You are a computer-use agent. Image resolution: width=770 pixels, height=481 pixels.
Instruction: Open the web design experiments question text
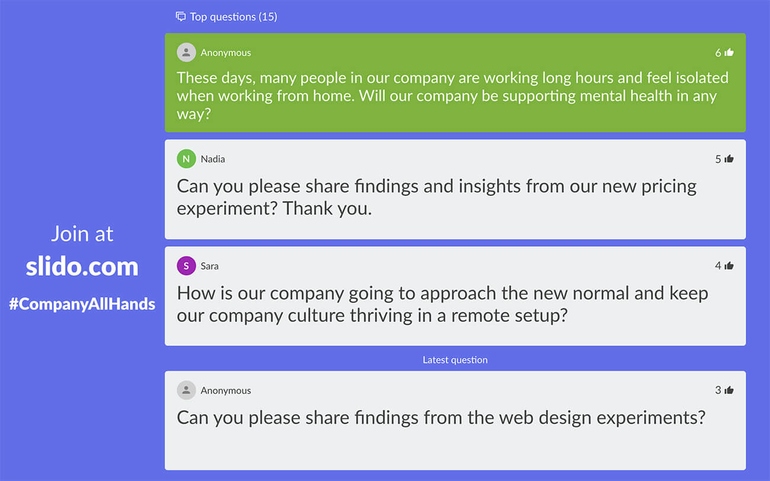point(441,418)
